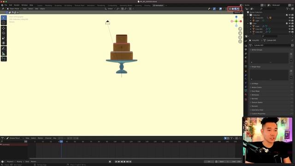Open the viewport shading options dropdown

pos(241,9)
